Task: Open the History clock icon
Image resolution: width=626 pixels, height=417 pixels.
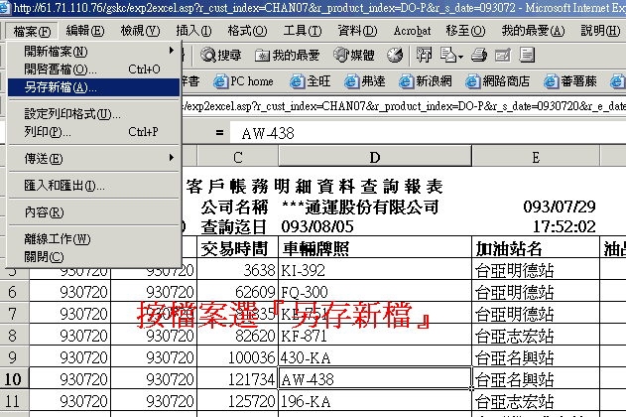Action: coord(396,55)
